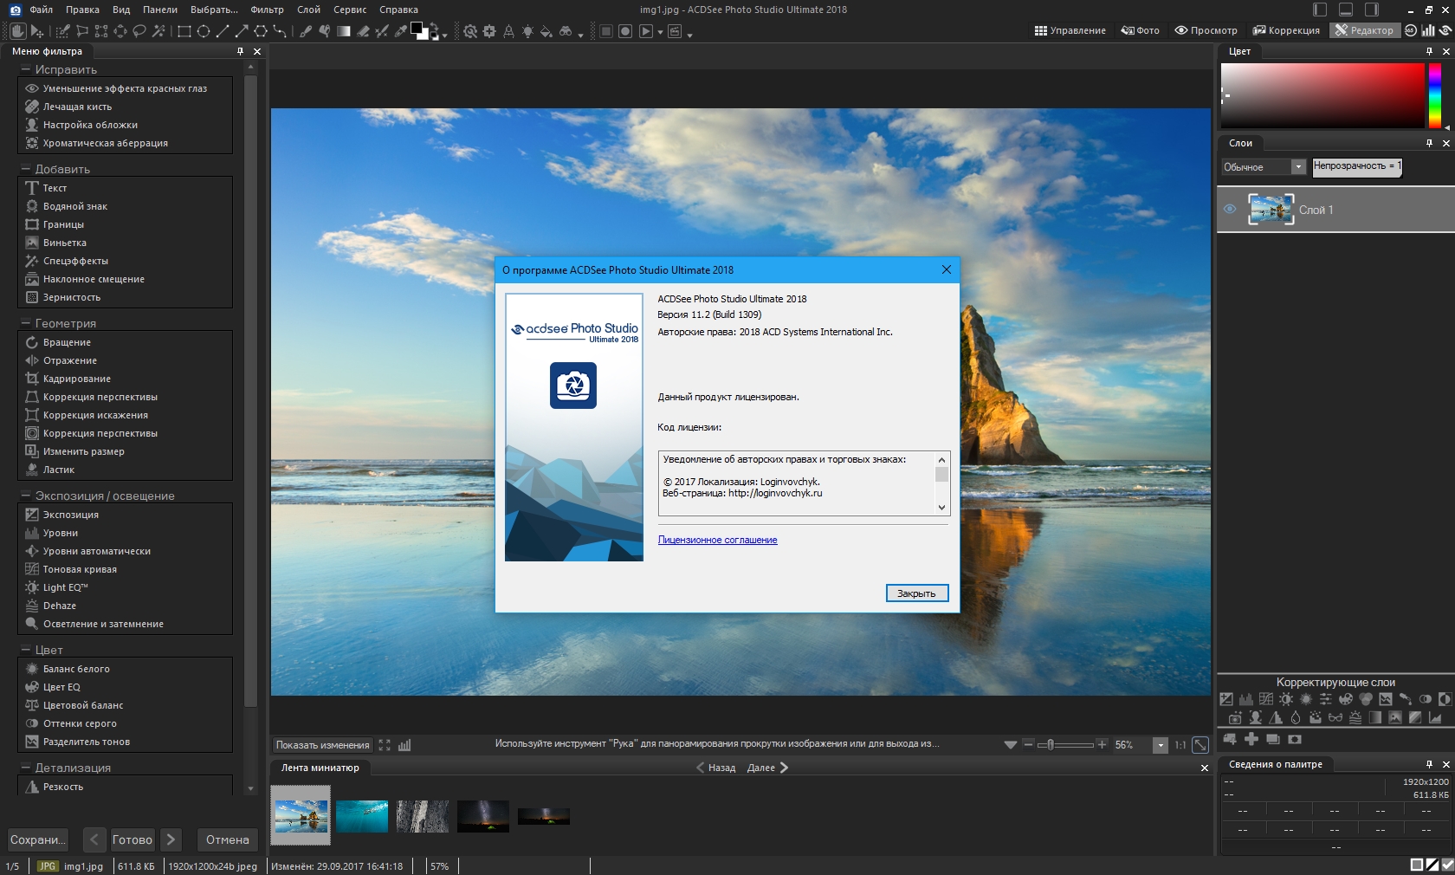Switch to Управление mode
The width and height of the screenshot is (1455, 875).
click(1070, 30)
